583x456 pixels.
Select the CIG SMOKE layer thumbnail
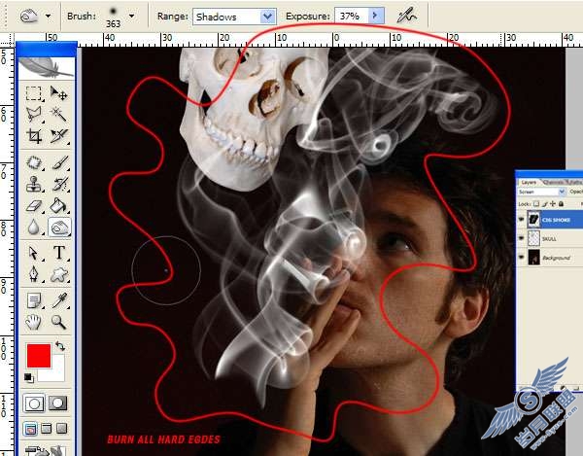tap(533, 220)
